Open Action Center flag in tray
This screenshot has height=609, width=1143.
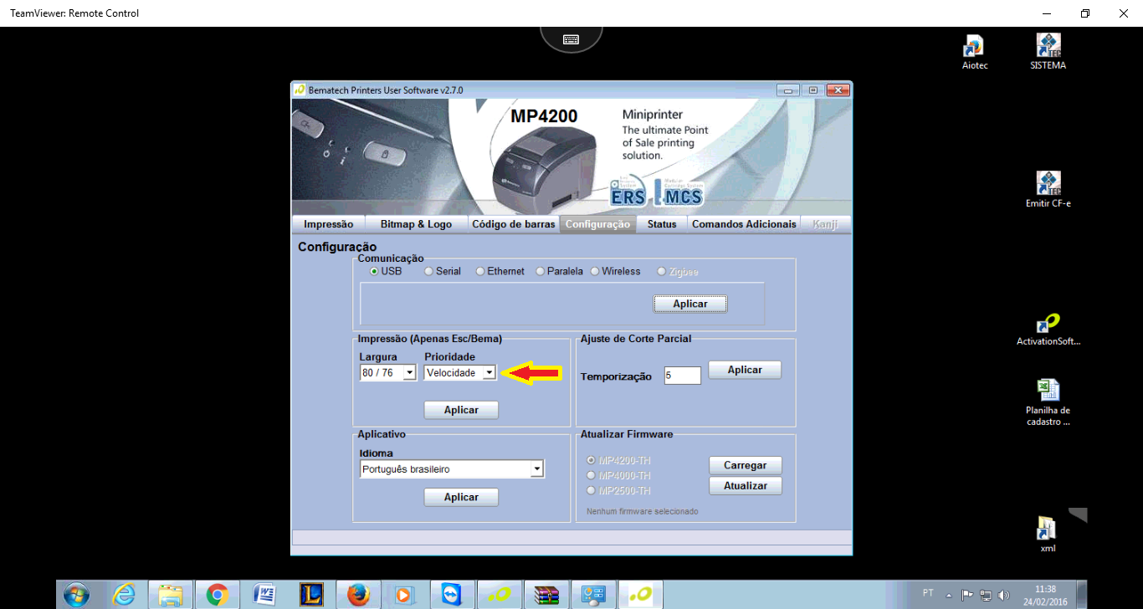pos(967,596)
